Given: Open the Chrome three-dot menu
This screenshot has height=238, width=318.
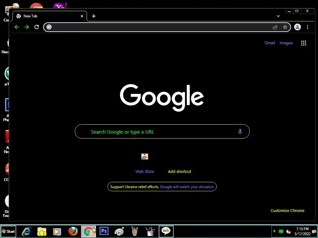Looking at the screenshot, I should pyautogui.click(x=307, y=27).
